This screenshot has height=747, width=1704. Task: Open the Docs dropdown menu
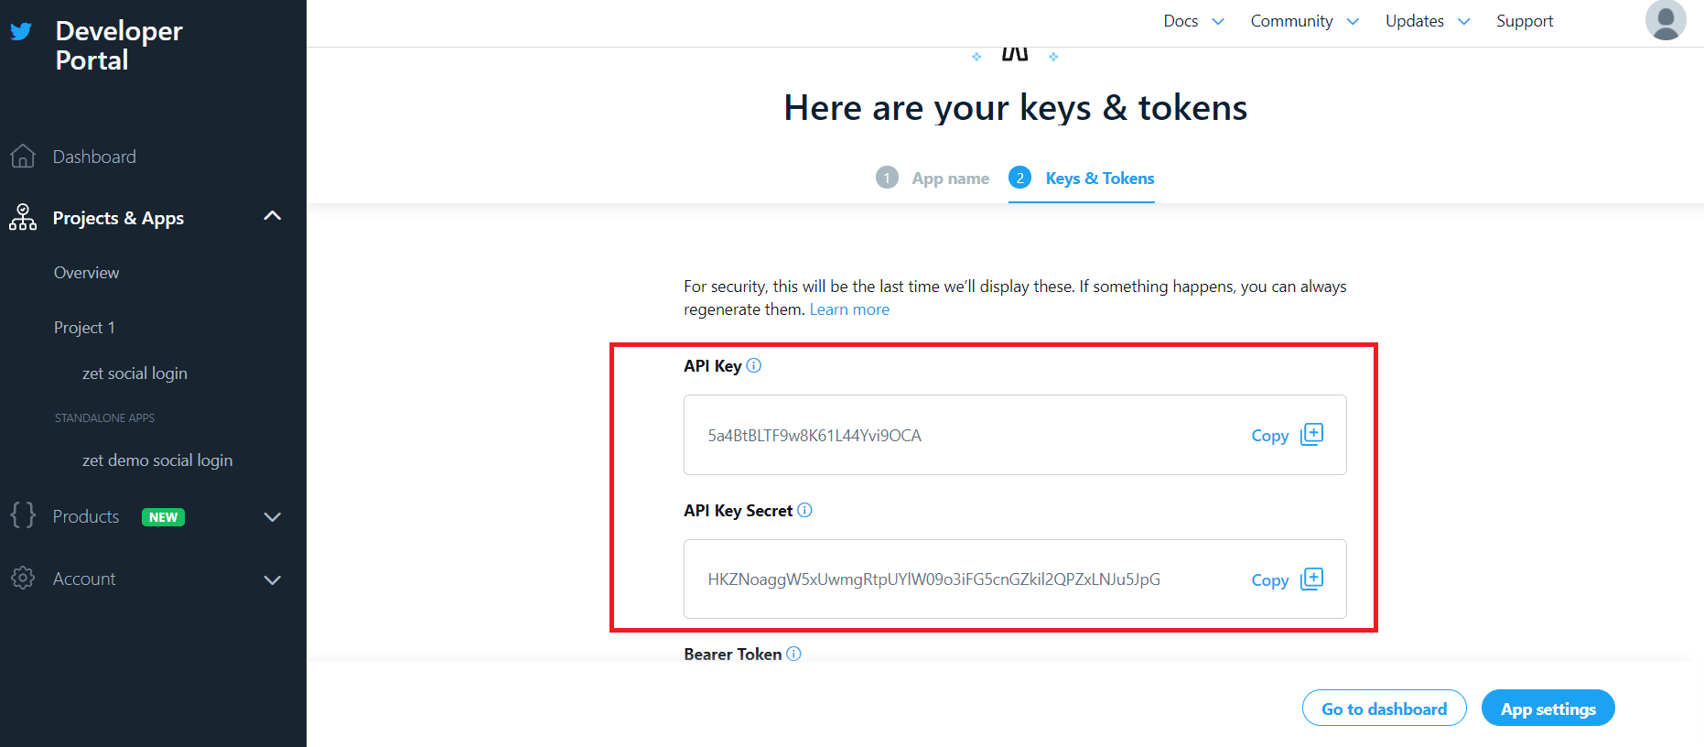(1193, 21)
